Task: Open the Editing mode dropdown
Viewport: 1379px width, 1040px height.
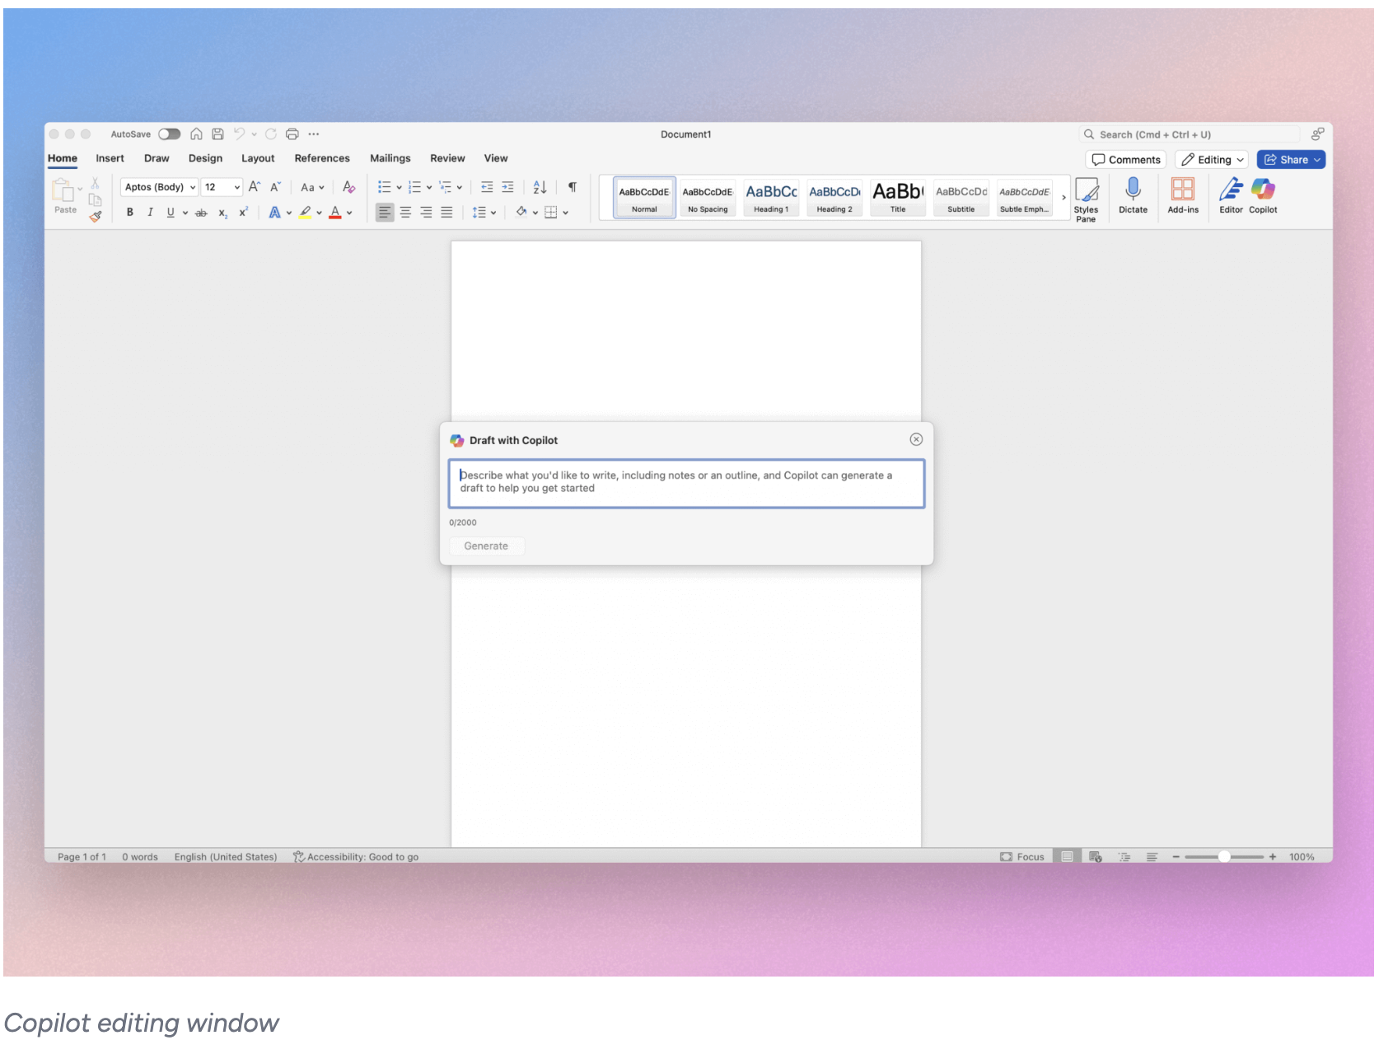Action: tap(1211, 159)
